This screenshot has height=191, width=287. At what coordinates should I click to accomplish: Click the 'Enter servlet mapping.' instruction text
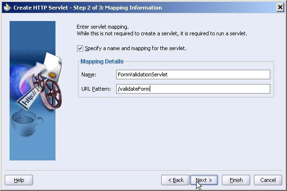click(x=102, y=27)
